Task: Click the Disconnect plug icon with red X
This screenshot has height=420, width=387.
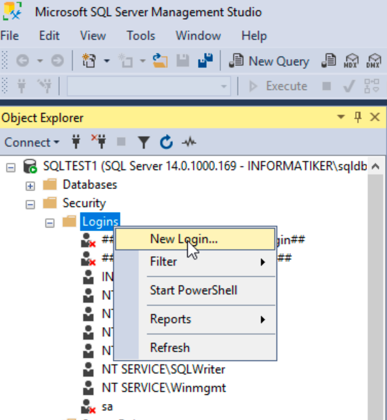Action: (99, 142)
